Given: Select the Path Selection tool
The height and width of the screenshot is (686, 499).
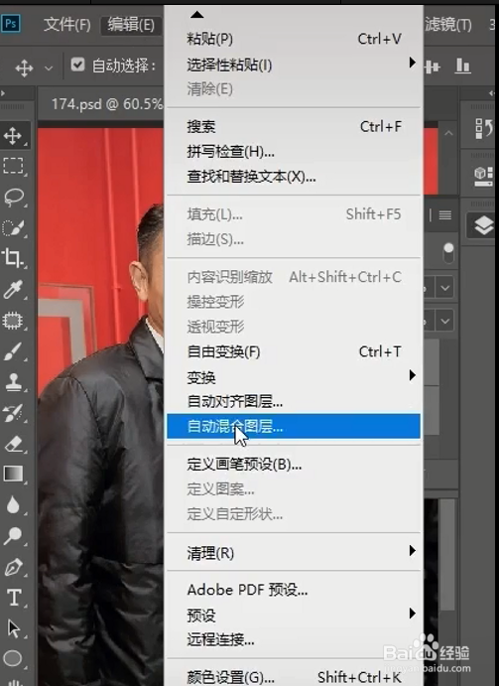Looking at the screenshot, I should pos(13,628).
